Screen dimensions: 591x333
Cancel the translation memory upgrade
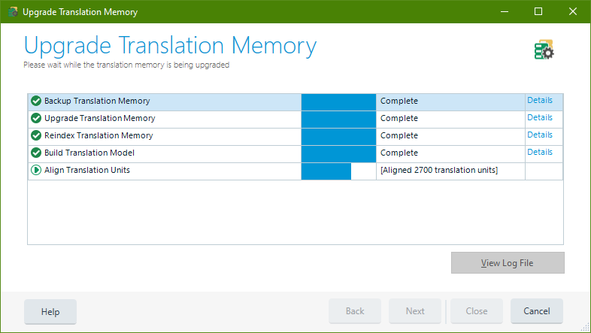coord(537,311)
